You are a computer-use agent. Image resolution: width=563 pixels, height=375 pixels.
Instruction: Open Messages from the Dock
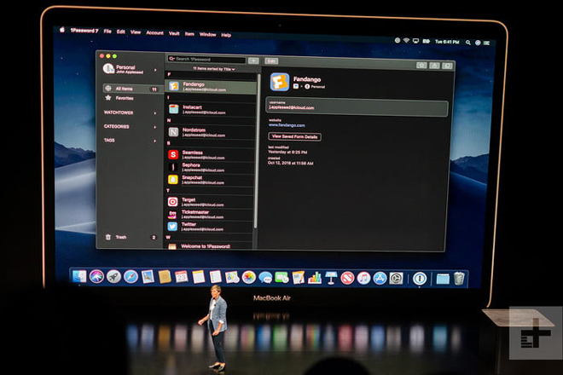pyautogui.click(x=265, y=277)
